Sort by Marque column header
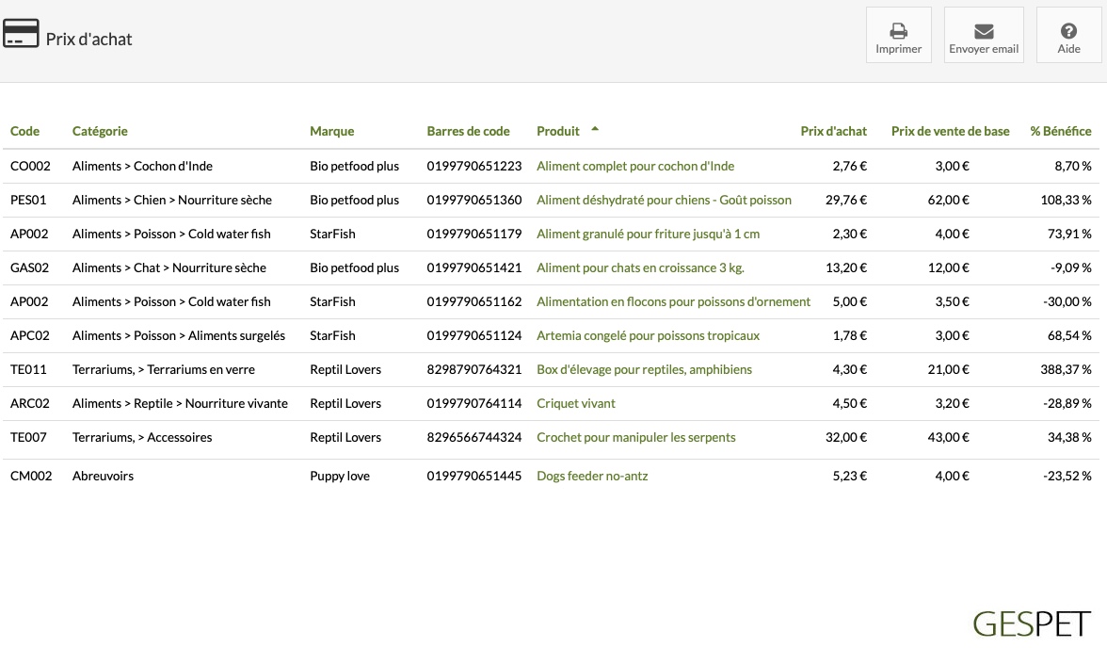 331,131
